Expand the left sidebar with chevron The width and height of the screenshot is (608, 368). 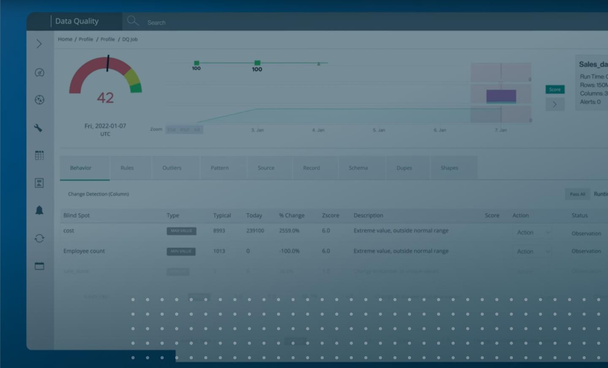[x=39, y=44]
